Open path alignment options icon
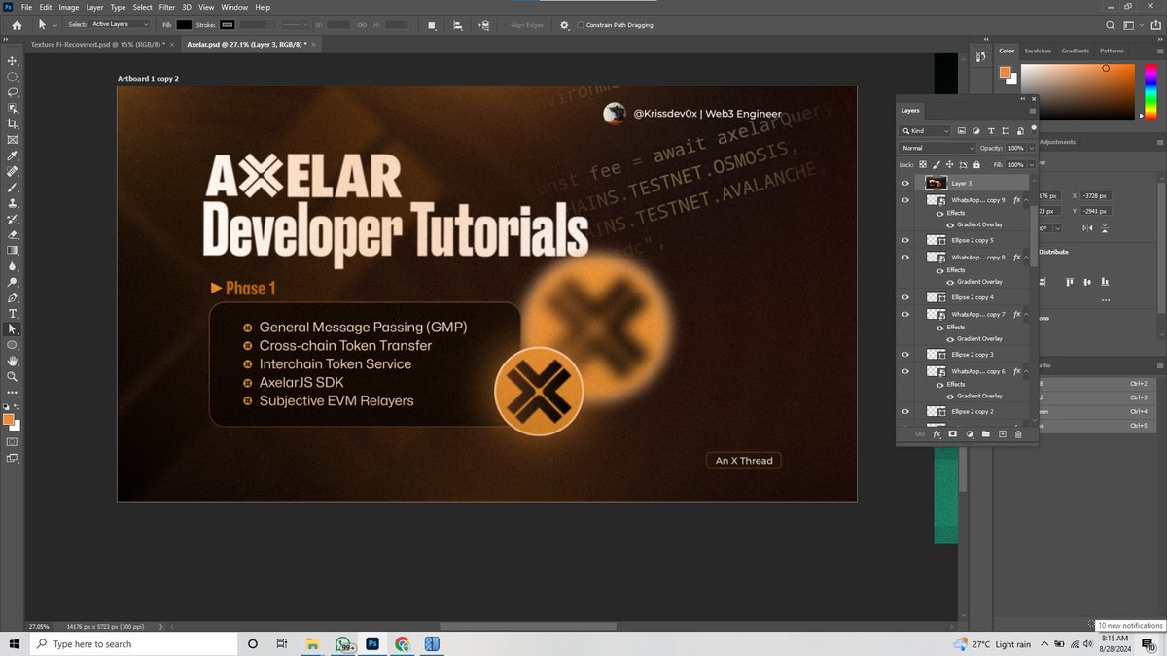The image size is (1167, 656). pyautogui.click(x=457, y=24)
